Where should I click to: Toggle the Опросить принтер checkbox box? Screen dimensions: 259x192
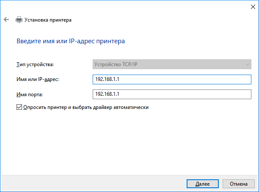pyautogui.click(x=19, y=107)
